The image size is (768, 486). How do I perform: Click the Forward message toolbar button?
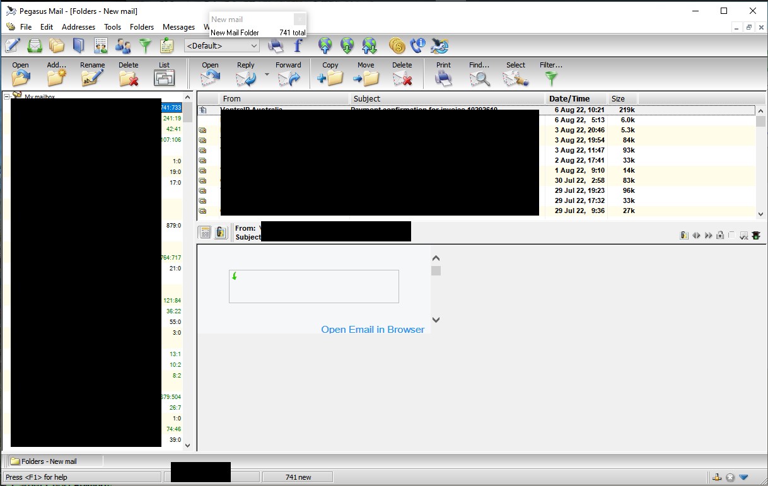288,74
